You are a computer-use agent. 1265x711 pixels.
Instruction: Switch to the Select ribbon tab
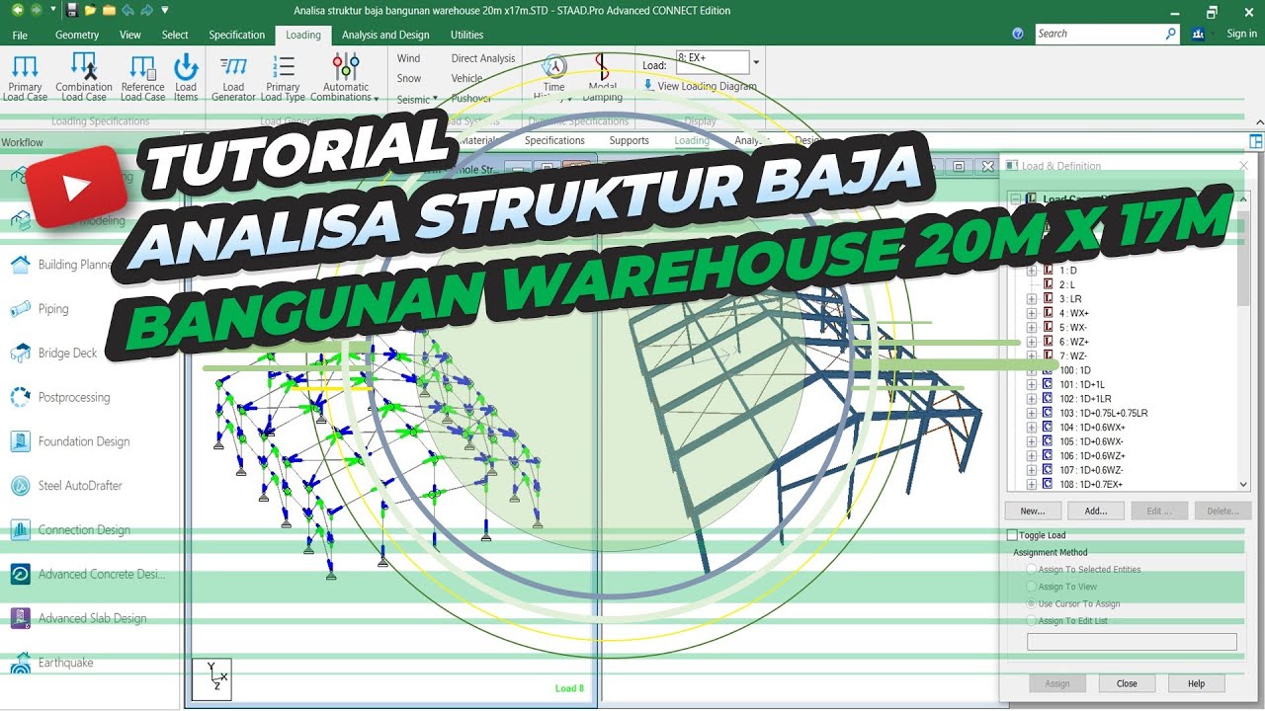[175, 35]
